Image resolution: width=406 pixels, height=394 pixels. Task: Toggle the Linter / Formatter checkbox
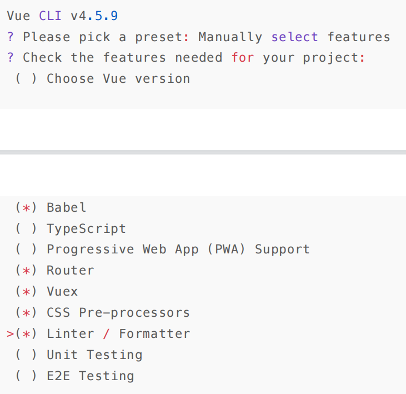pos(27,334)
